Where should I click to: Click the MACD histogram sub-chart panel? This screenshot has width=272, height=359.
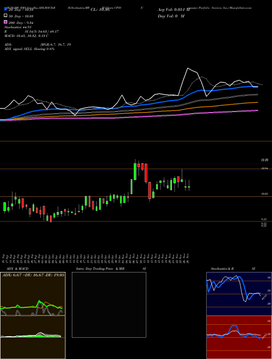point(33,337)
